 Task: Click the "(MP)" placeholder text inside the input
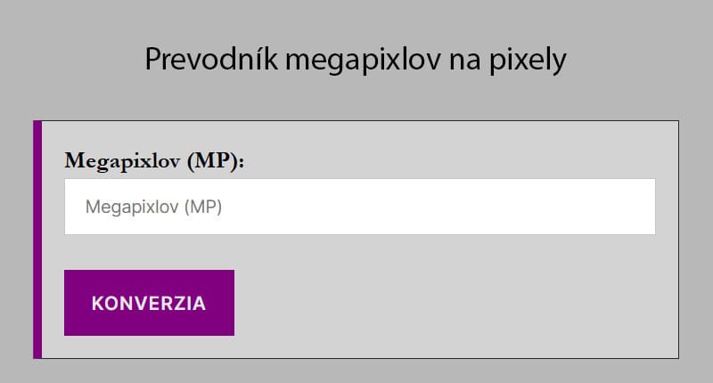[202, 207]
